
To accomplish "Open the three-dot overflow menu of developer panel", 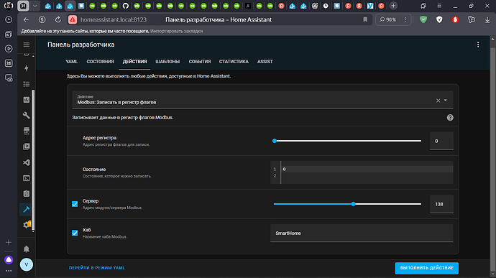I will click(478, 45).
